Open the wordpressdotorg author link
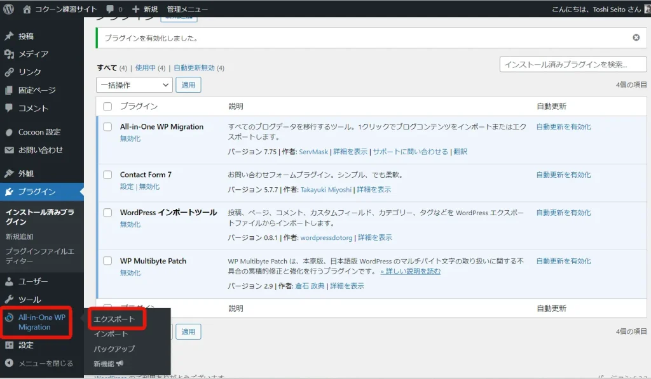Image resolution: width=651 pixels, height=379 pixels. (326, 237)
